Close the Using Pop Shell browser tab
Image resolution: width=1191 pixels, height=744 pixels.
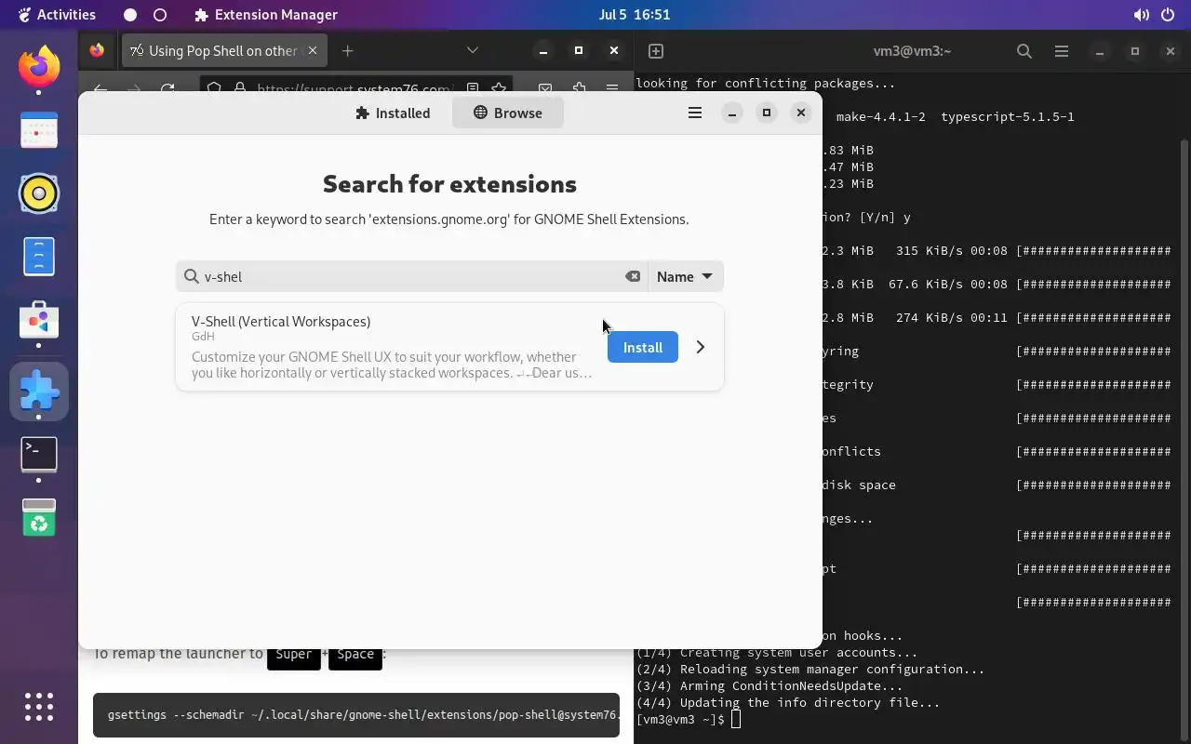coord(313,50)
